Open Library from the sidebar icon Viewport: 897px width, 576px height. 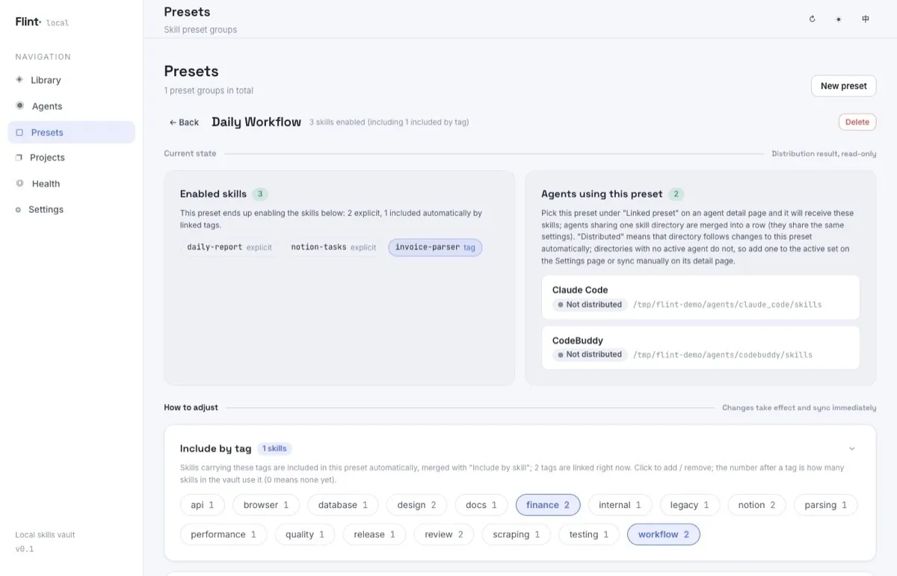[19, 79]
